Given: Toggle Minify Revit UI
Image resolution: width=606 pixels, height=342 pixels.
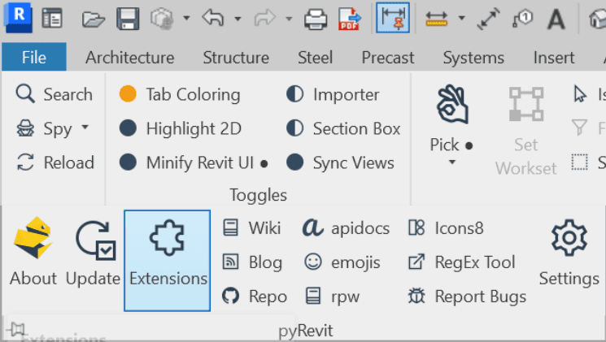Looking at the screenshot, I should (x=194, y=162).
